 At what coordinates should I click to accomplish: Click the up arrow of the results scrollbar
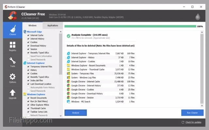pyautogui.click(x=202, y=32)
